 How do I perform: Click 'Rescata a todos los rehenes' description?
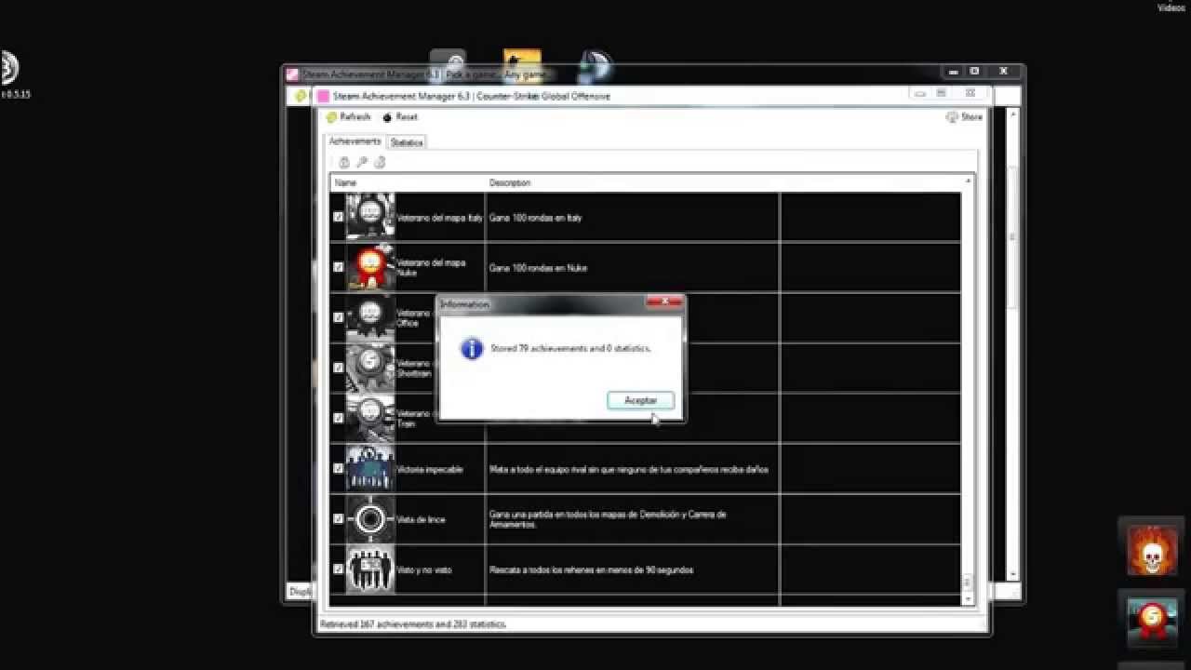(x=591, y=569)
